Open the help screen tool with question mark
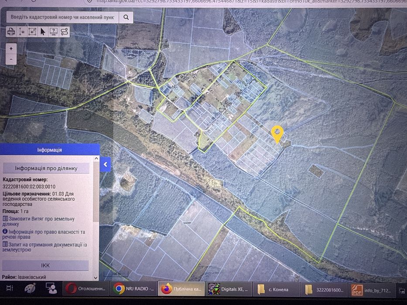 (x=54, y=32)
